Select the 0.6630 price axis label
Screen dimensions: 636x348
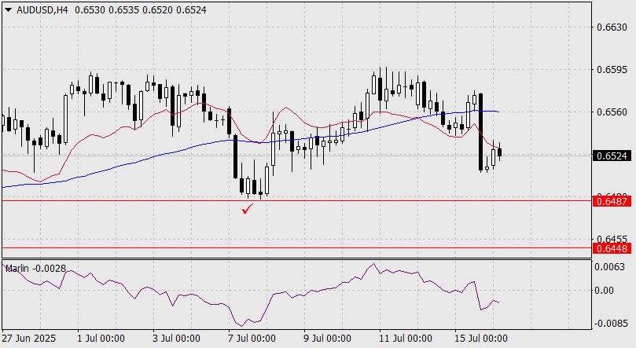coord(612,27)
